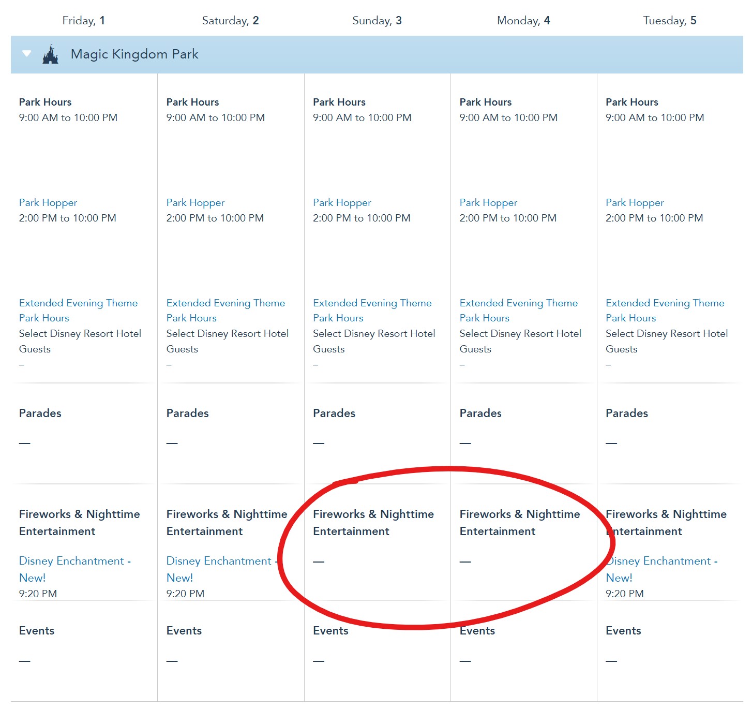Click Friday's Parades heading
Screen dimensions: 752x709
click(40, 413)
